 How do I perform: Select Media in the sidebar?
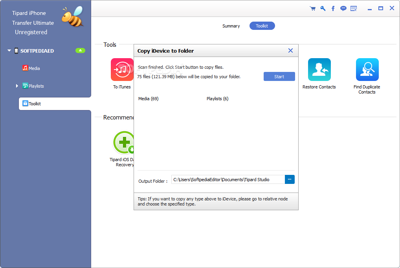pyautogui.click(x=31, y=68)
